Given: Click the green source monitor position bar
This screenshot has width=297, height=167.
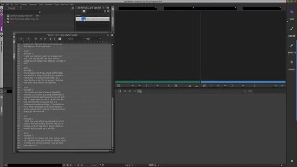Looking at the screenshot, I should click(158, 82).
